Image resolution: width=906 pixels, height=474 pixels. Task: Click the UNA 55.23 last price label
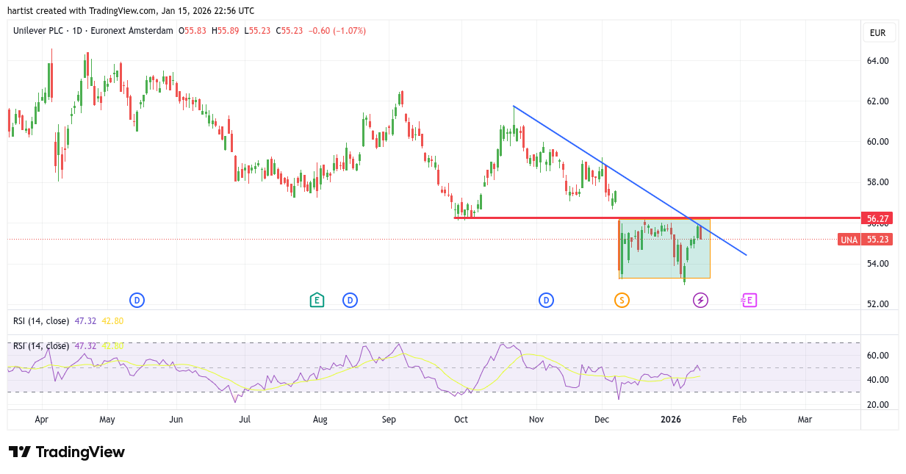tap(866, 240)
